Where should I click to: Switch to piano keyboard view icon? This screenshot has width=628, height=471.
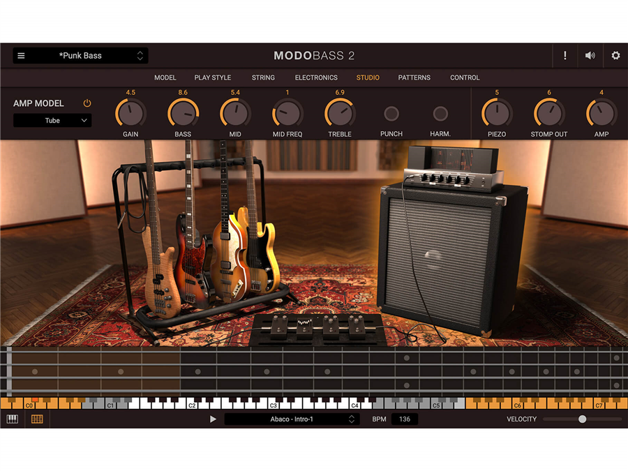tap(13, 419)
